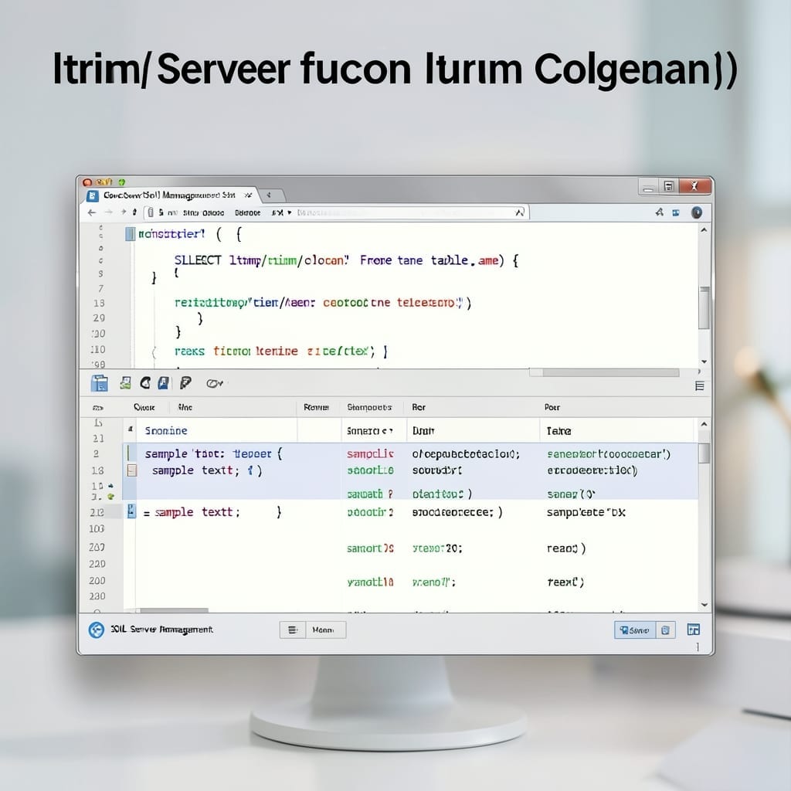Select the 'Snonine' cell

tap(166, 431)
